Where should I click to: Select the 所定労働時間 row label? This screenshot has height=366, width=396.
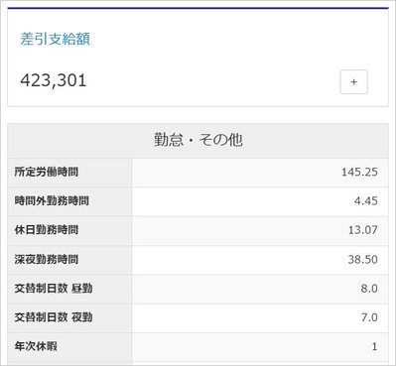(x=47, y=172)
